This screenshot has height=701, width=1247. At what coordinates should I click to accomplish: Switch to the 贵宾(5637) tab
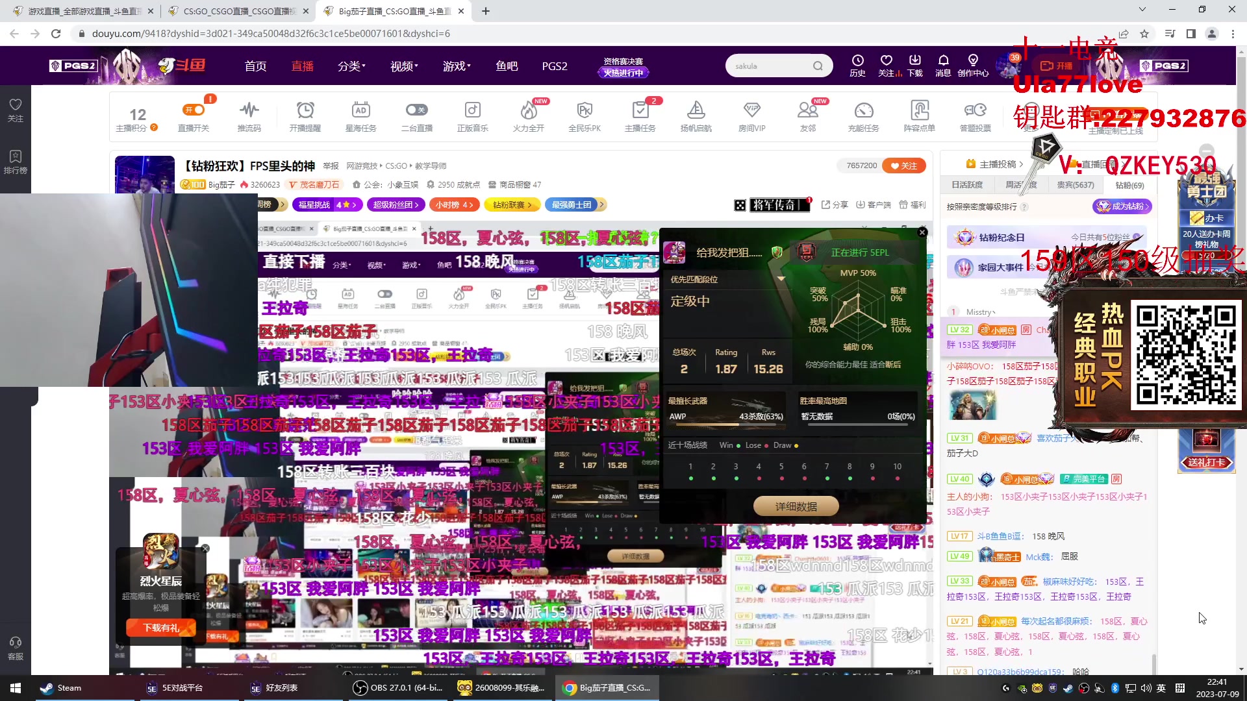coord(1076,185)
